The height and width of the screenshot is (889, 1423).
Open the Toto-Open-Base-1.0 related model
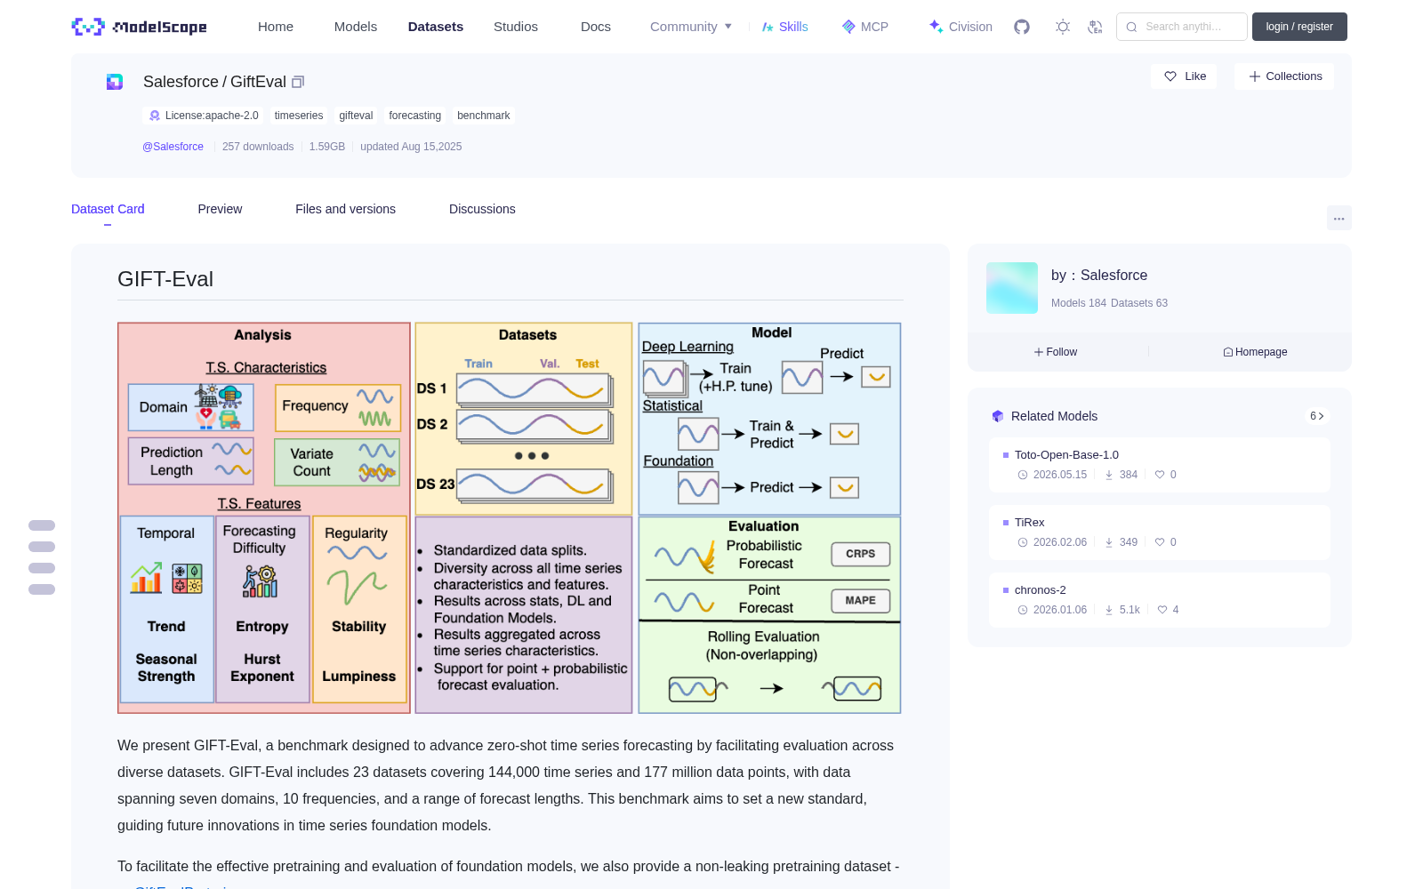pyautogui.click(x=1160, y=465)
